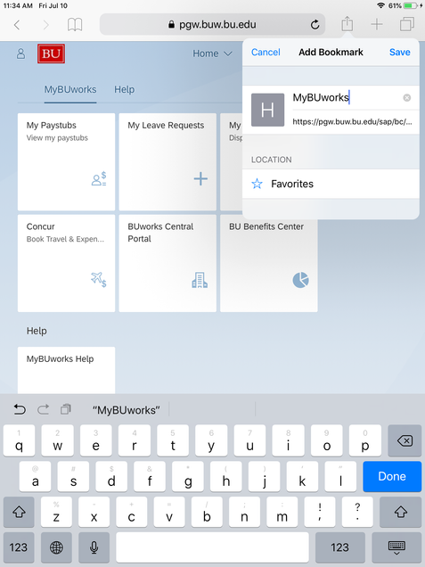Viewport: 425px width, 567px height.
Task: Open the user profile icon
Action: (x=21, y=53)
